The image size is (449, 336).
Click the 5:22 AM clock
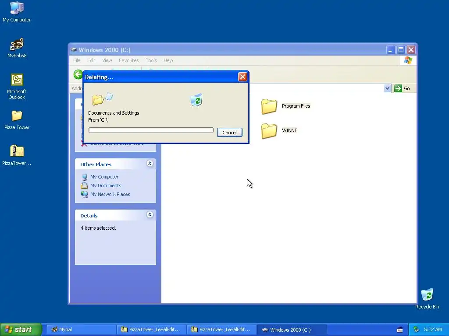tap(433, 329)
